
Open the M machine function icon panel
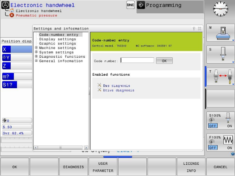[x=221, y=33]
